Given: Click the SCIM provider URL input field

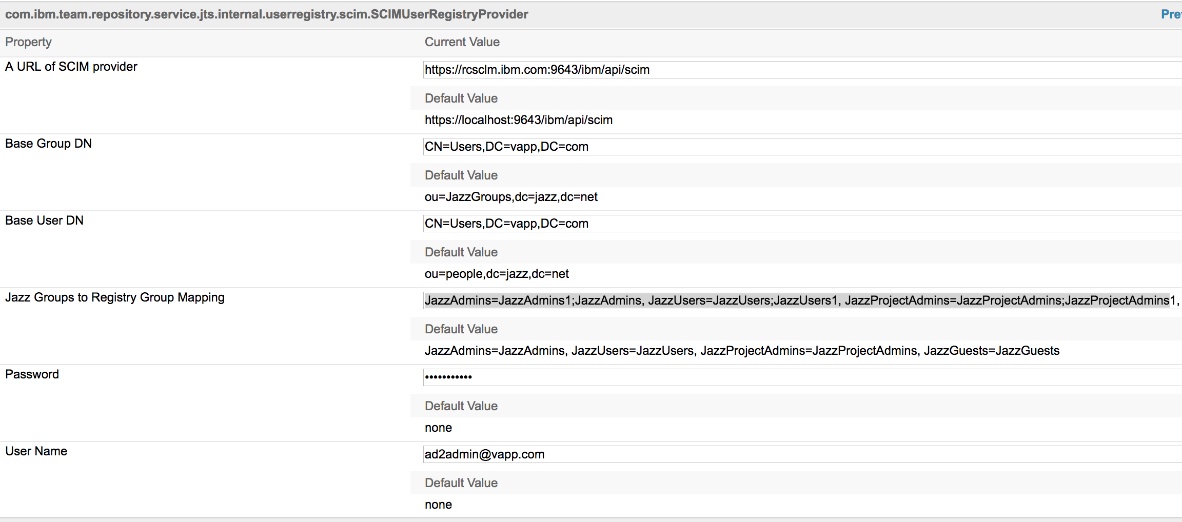Looking at the screenshot, I should 802,70.
